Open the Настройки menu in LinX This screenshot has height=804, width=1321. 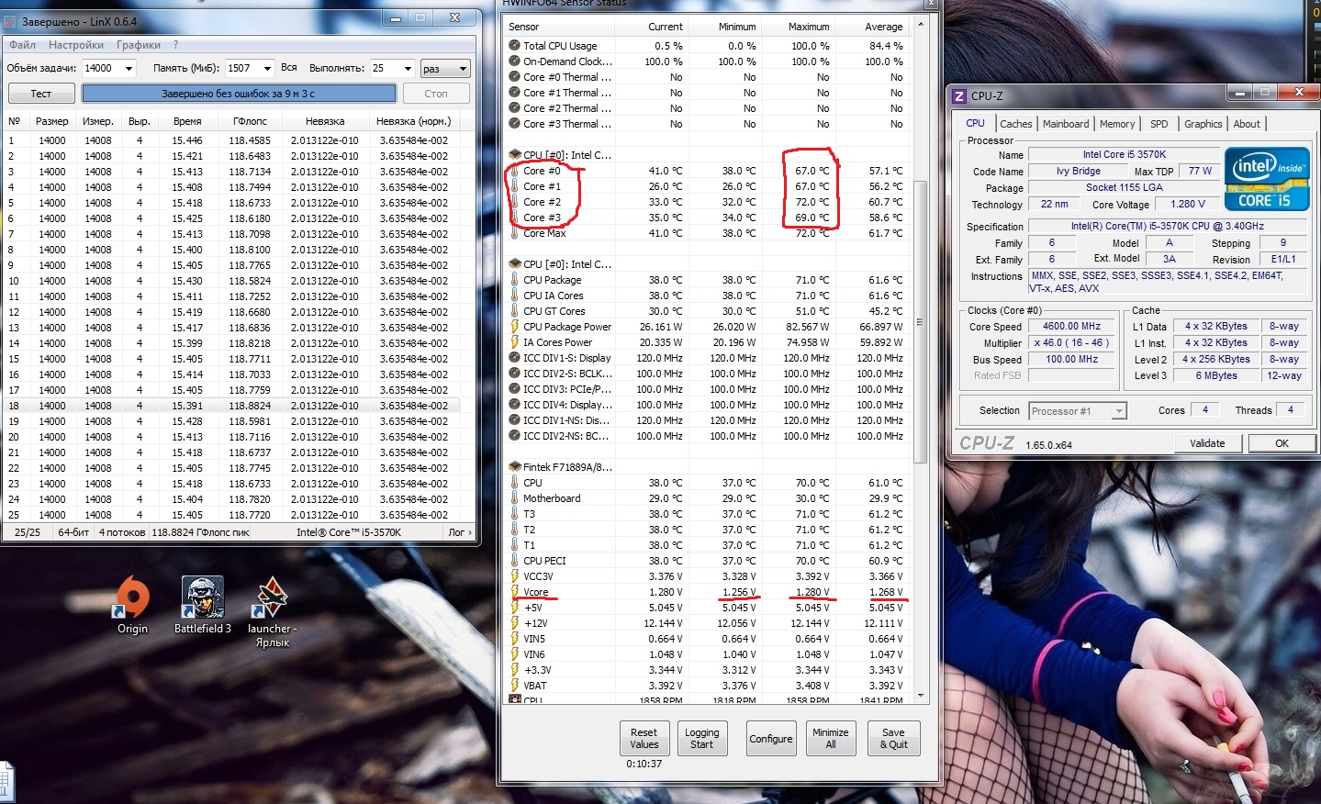click(76, 45)
